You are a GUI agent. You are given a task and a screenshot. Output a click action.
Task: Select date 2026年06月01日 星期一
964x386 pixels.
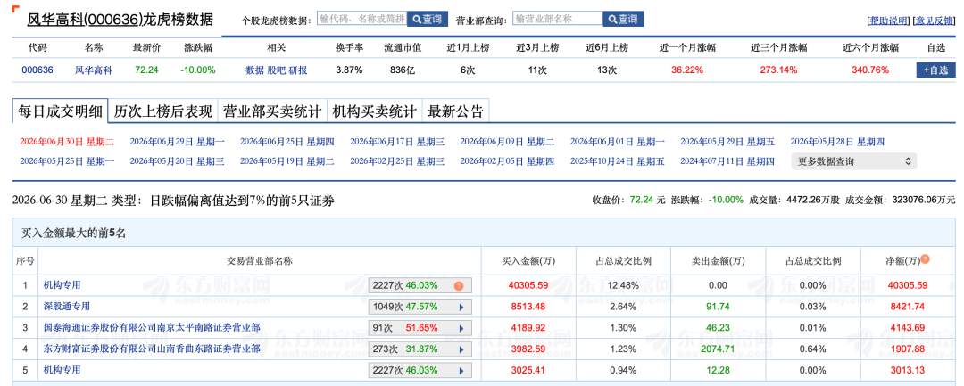pos(618,142)
